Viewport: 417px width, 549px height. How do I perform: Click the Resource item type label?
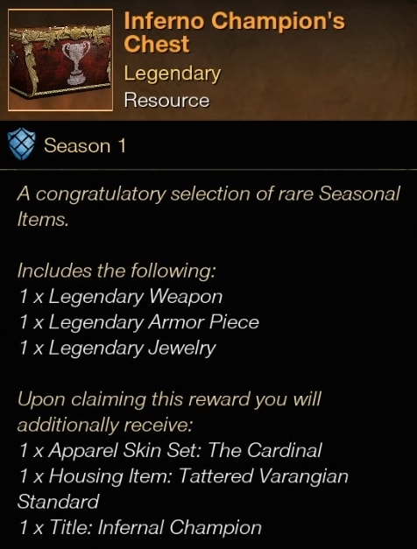tap(166, 101)
